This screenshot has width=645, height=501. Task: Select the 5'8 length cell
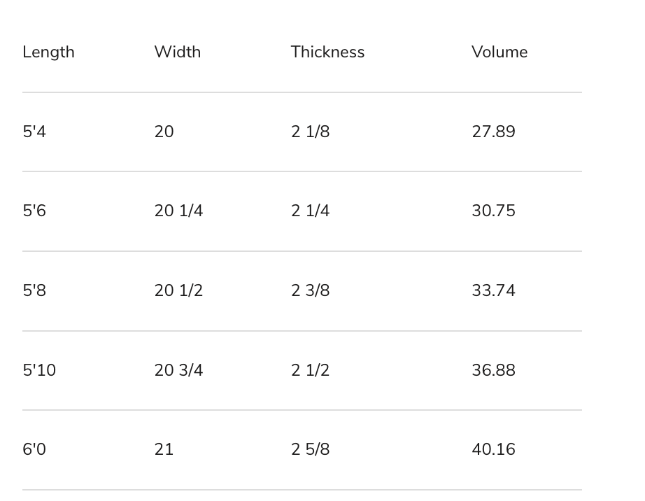pyautogui.click(x=34, y=291)
